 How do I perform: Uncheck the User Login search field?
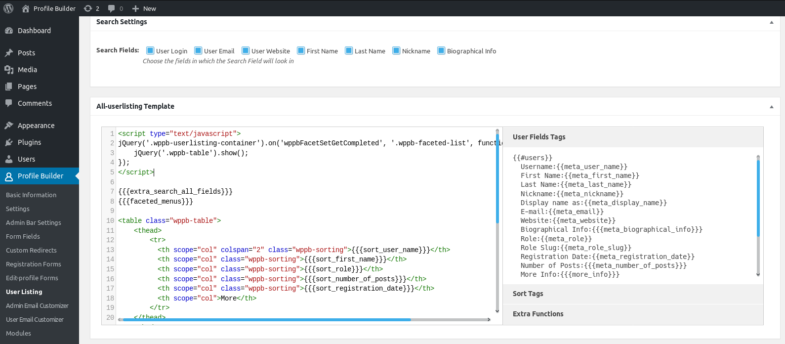pos(150,50)
